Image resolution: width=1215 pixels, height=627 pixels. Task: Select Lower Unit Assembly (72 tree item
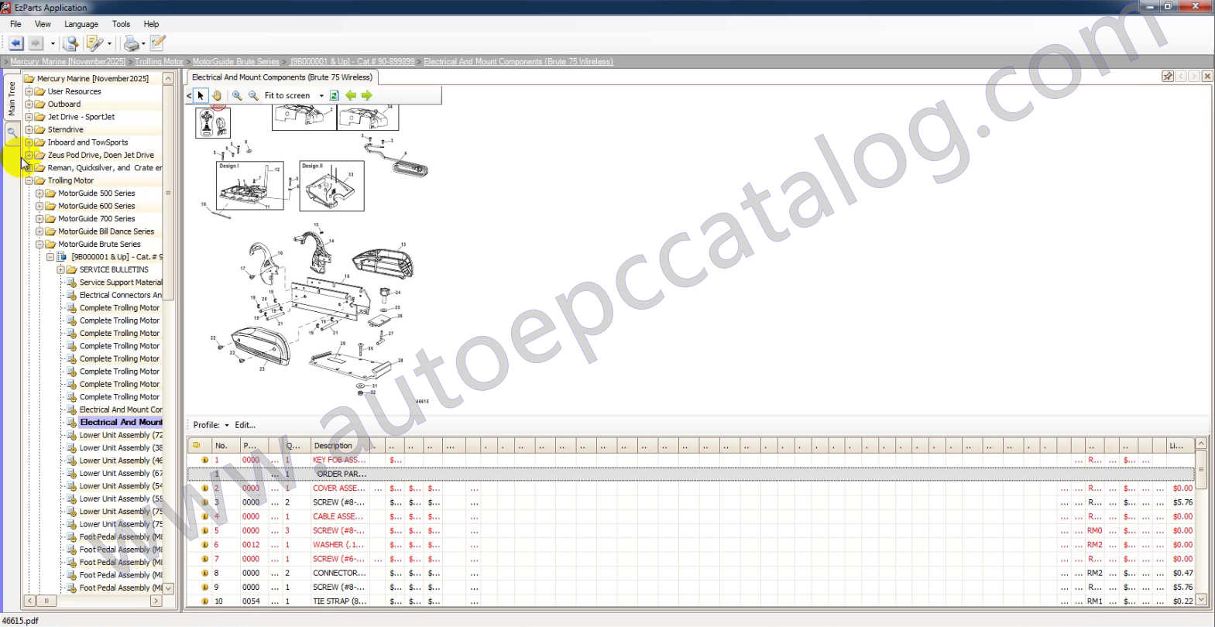[x=120, y=435]
